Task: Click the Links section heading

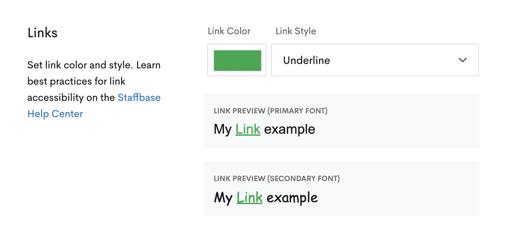Action: (43, 33)
